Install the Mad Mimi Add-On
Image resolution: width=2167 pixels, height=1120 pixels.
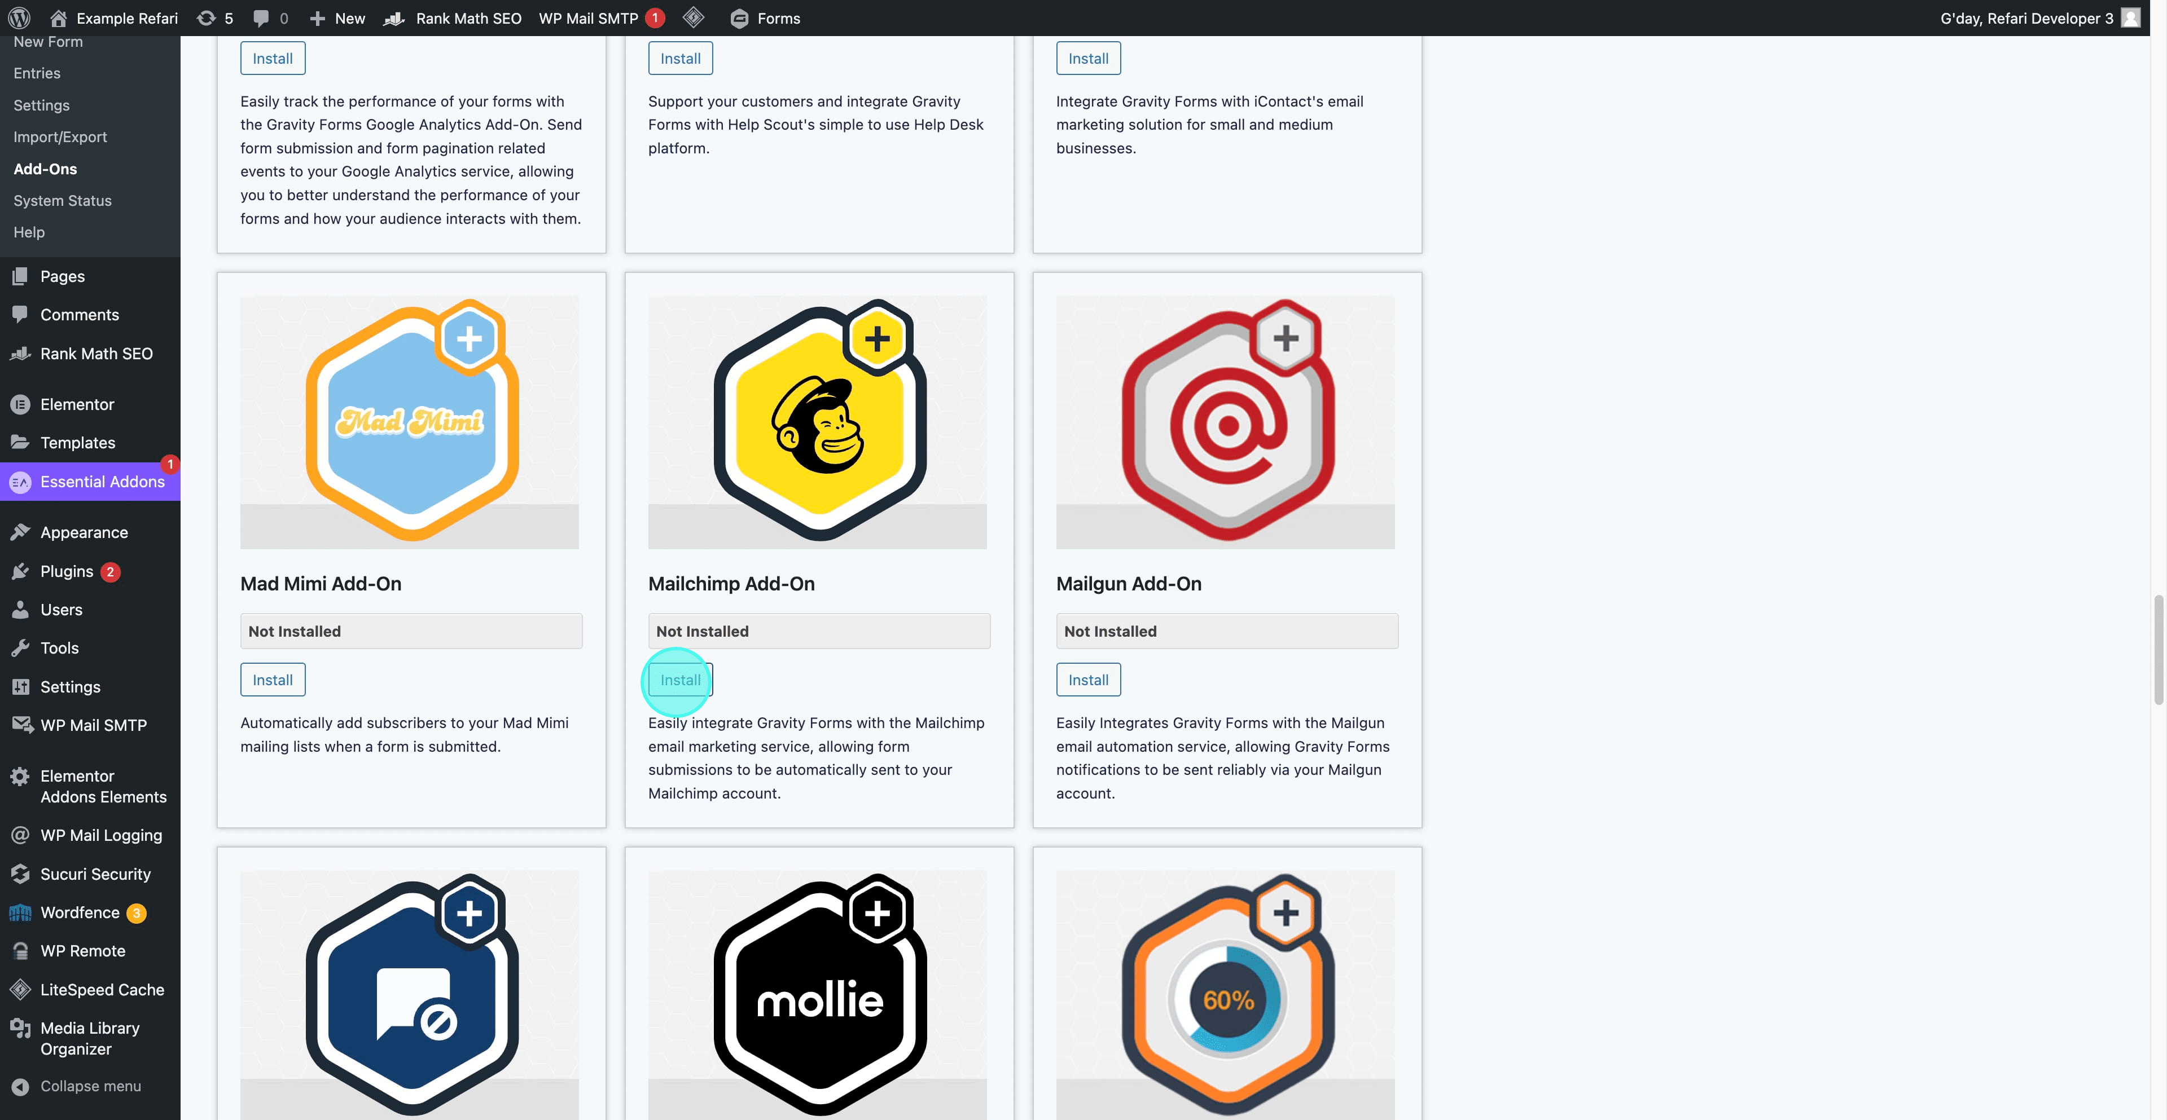point(273,680)
